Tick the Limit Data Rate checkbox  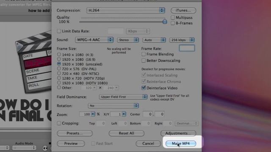tap(59, 31)
